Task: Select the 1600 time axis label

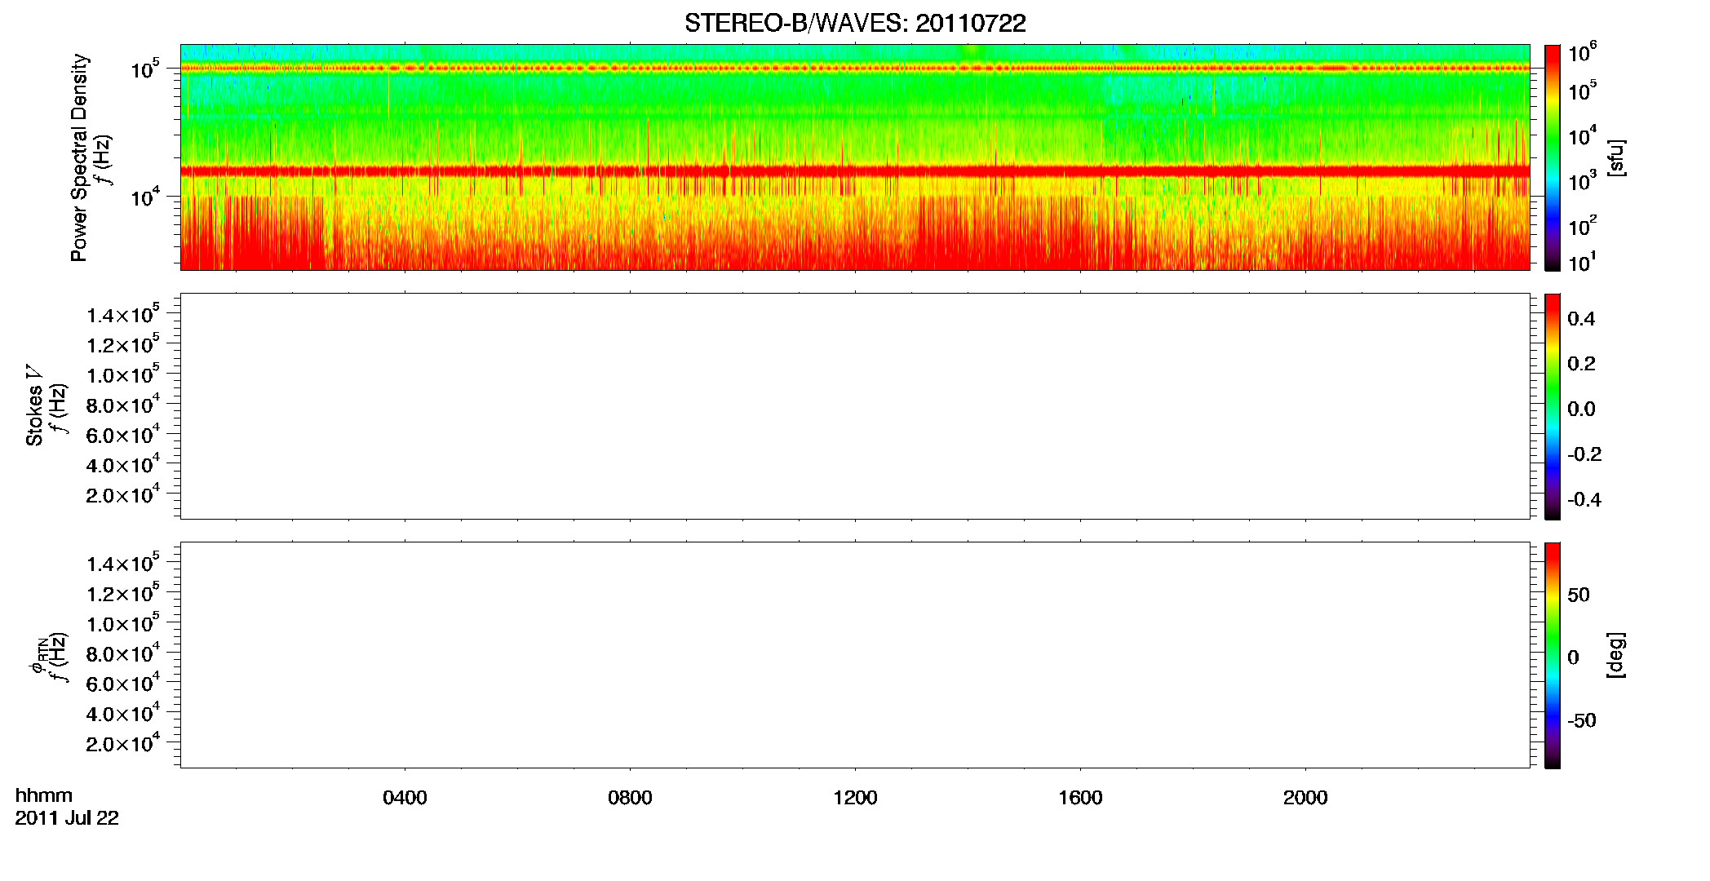Action: coord(1080,798)
